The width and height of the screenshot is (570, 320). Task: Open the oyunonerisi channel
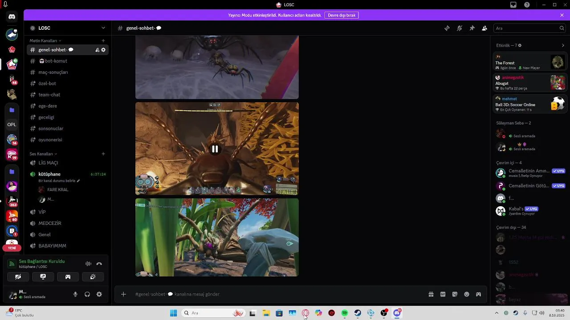[x=68, y=140]
